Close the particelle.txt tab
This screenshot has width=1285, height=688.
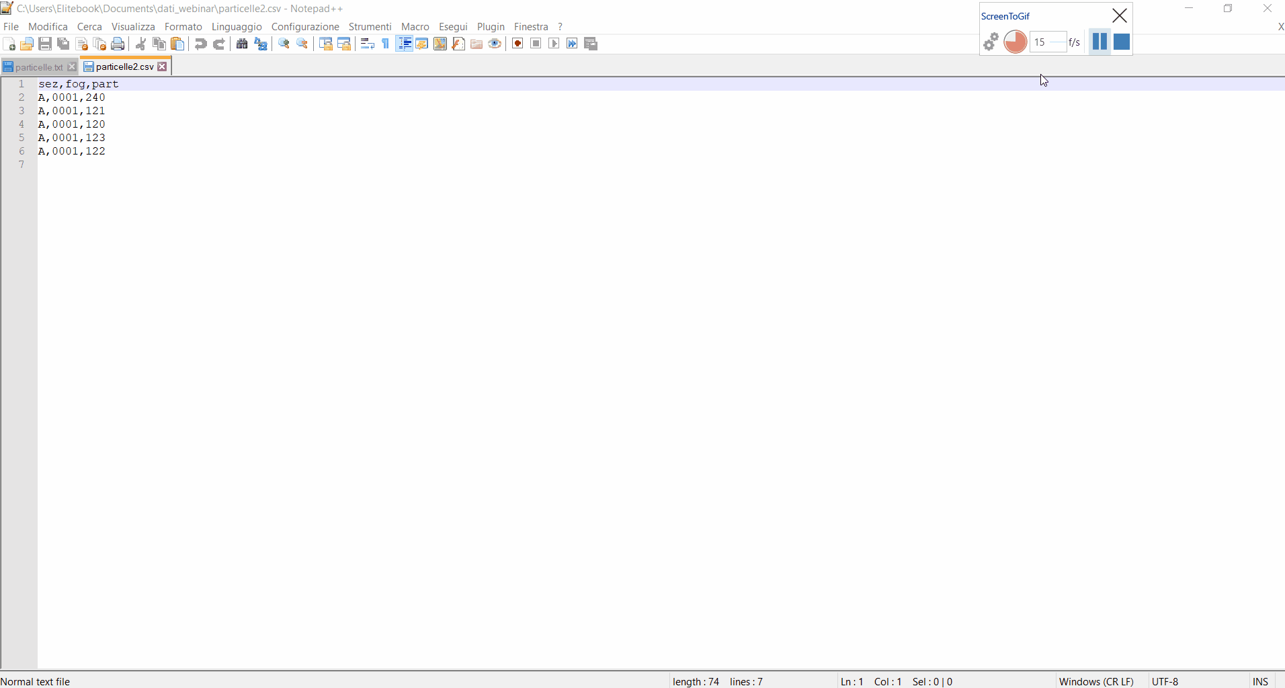(72, 67)
